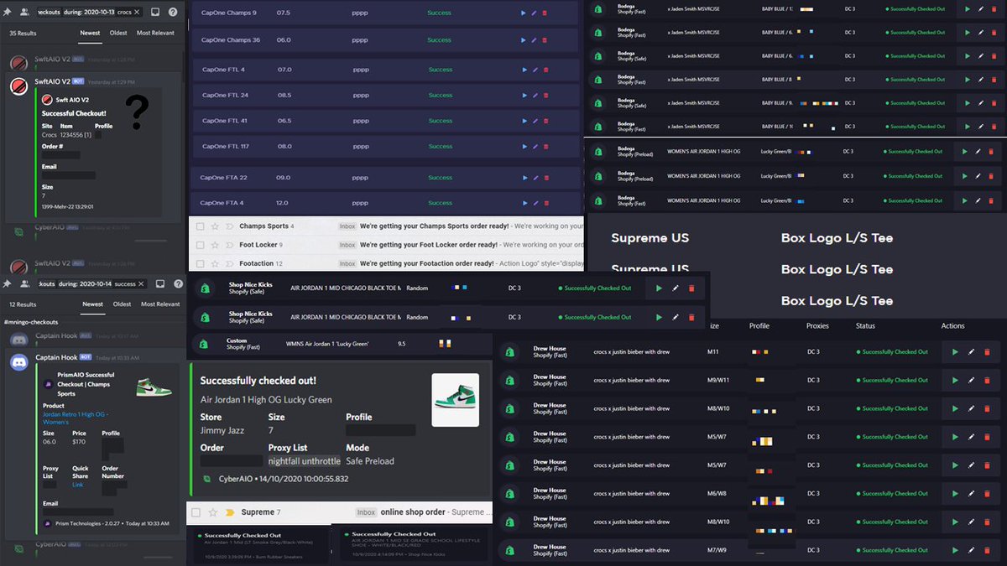Click the crocs Discord search field
Viewport: 1007px width, 566px height.
pyautogui.click(x=90, y=13)
